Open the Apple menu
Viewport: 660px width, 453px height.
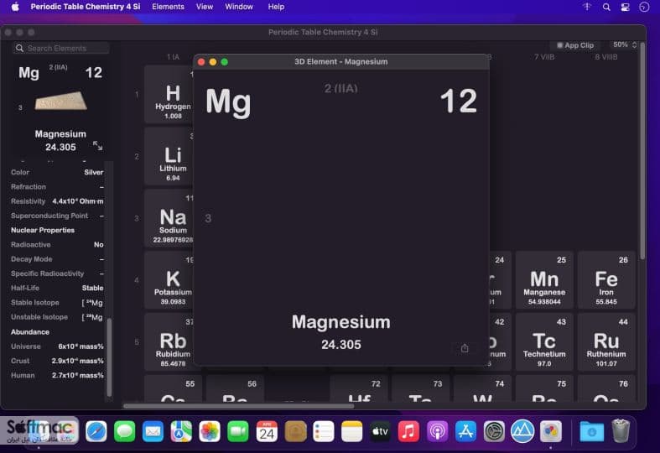(15, 7)
